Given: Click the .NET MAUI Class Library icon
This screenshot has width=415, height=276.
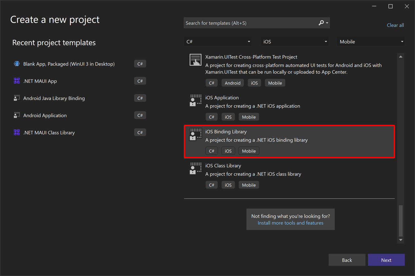Looking at the screenshot, I should (17, 132).
